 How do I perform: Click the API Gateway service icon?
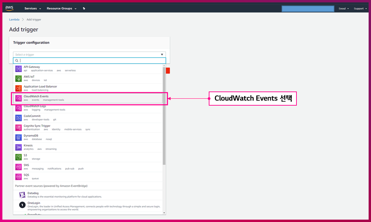[18, 69]
